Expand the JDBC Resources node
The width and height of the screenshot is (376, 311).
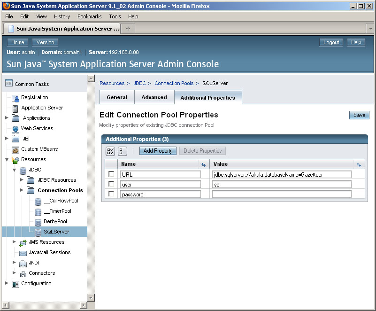pos(22,179)
